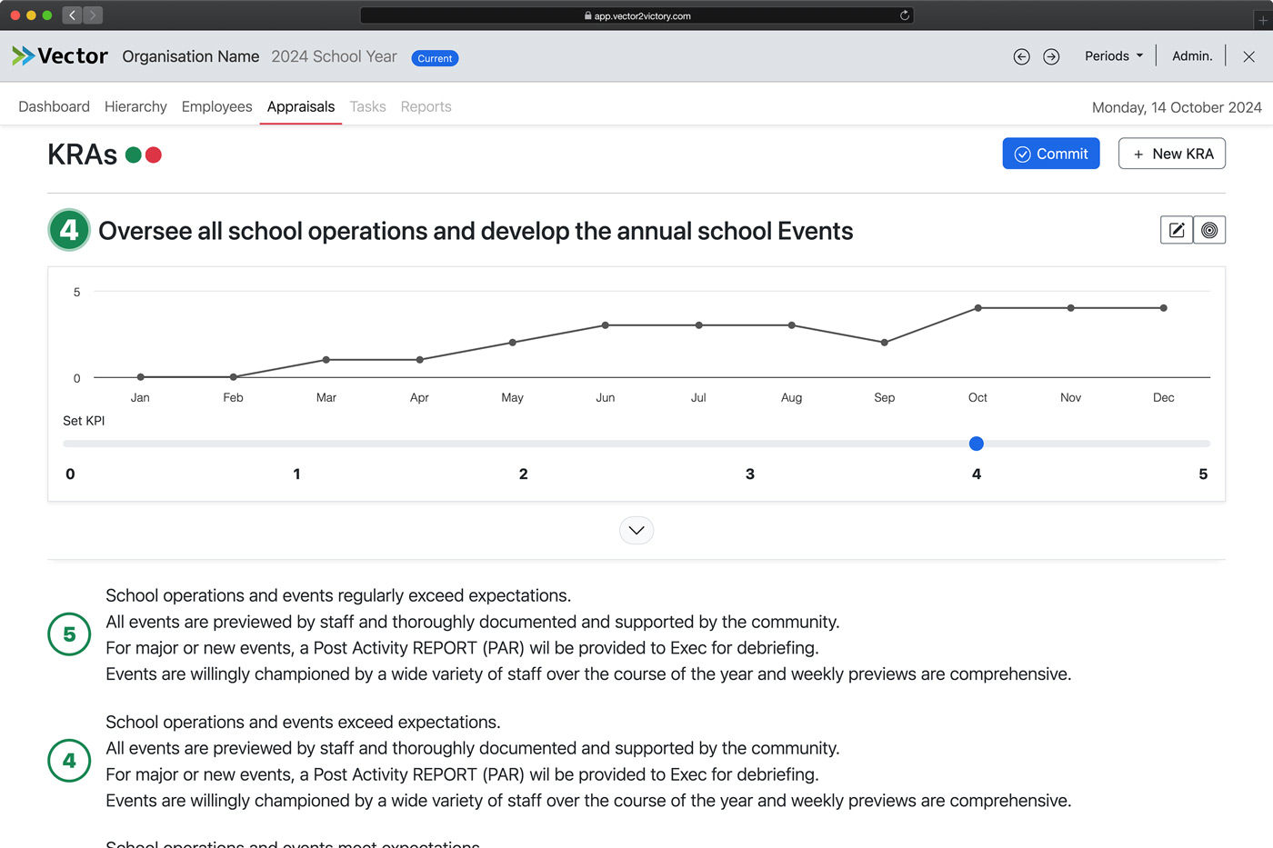This screenshot has height=848, width=1273.
Task: Click the Set KPI label
Action: click(x=84, y=421)
